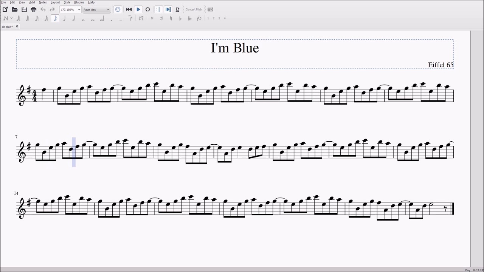Close the I'm Blue score tab
484x272 pixels.
tap(17, 26)
